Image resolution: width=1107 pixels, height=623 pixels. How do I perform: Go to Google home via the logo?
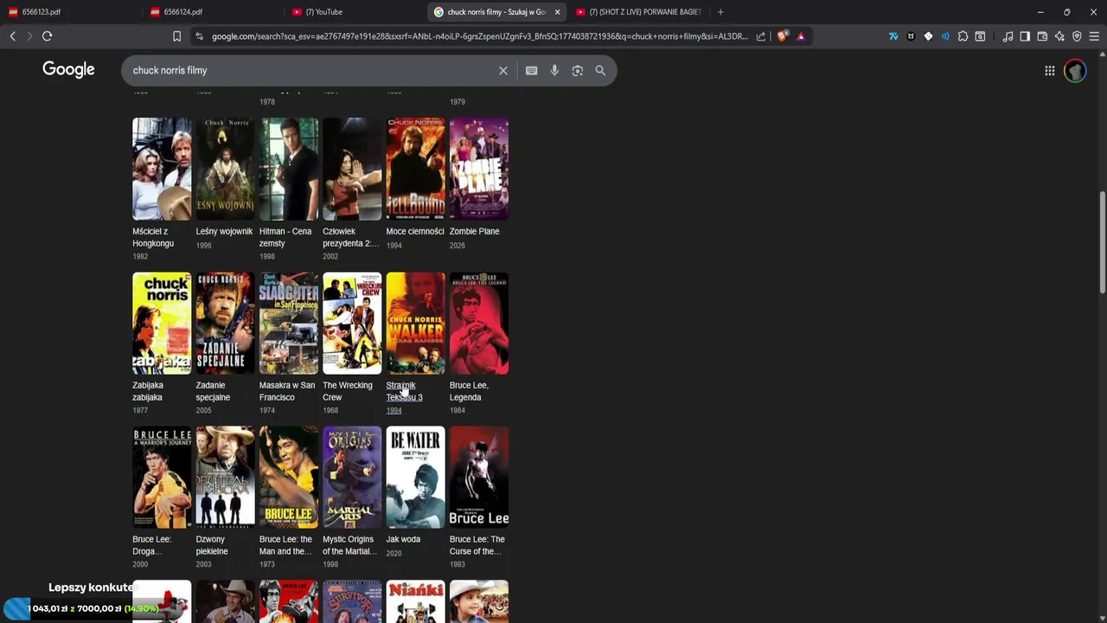point(68,70)
